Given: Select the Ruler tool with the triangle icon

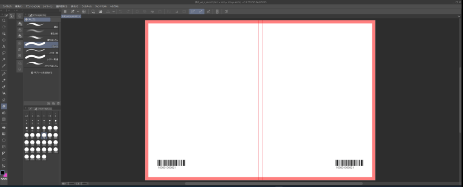Looking at the screenshot, I should click(x=4, y=153).
